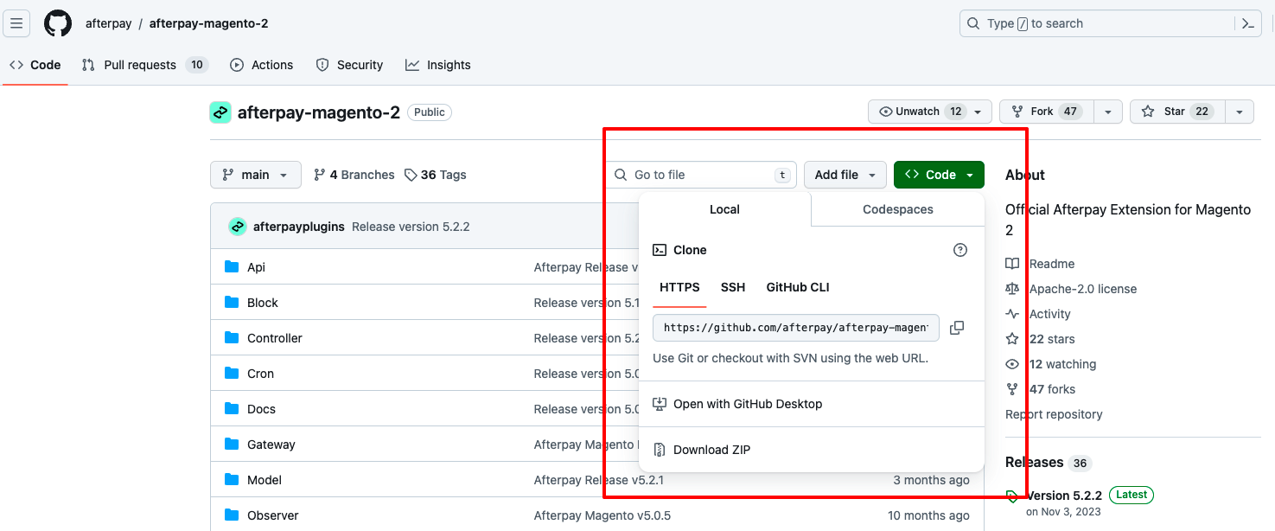Image resolution: width=1275 pixels, height=531 pixels.
Task: Open the hamburger navigation menu
Action: point(17,23)
